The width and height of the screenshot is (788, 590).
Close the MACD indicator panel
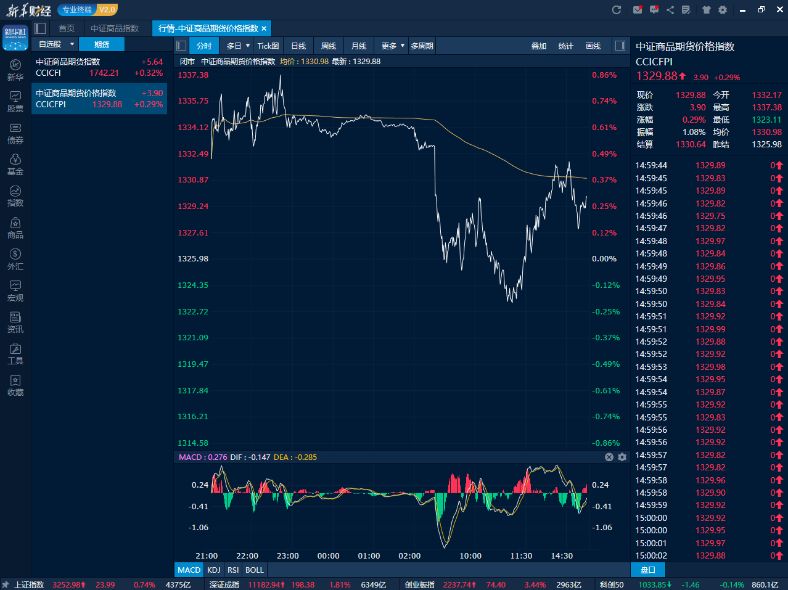coord(609,457)
